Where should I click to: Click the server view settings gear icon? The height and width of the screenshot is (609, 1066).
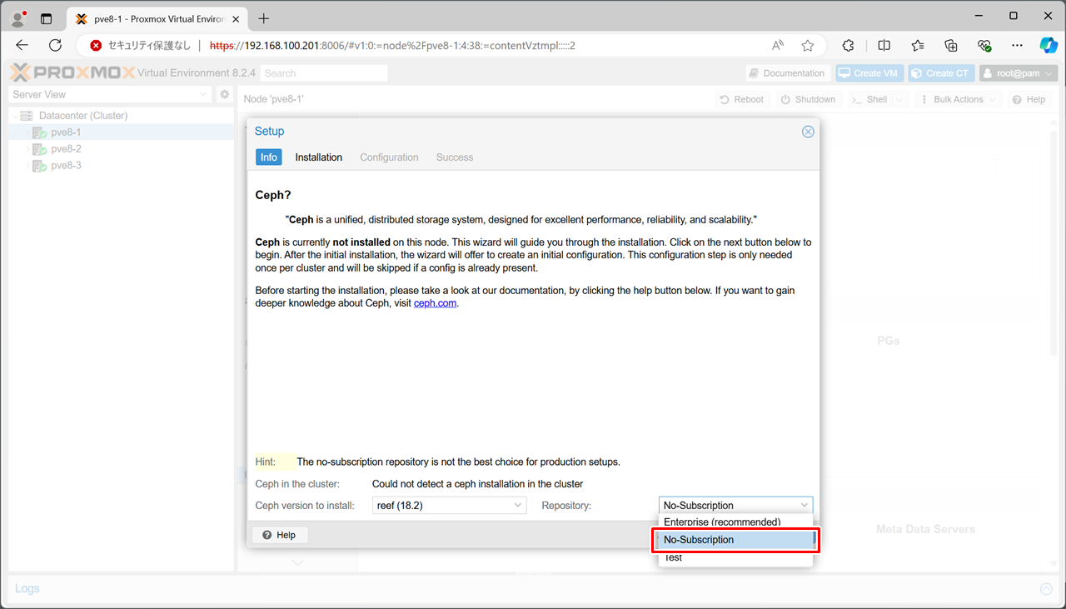224,95
